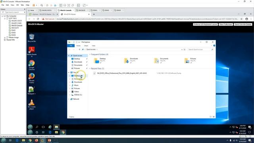Screen dimensions: 254x143
Task: Open VMware power options dropdown arrow
Action: pyautogui.click(x=37, y=5)
